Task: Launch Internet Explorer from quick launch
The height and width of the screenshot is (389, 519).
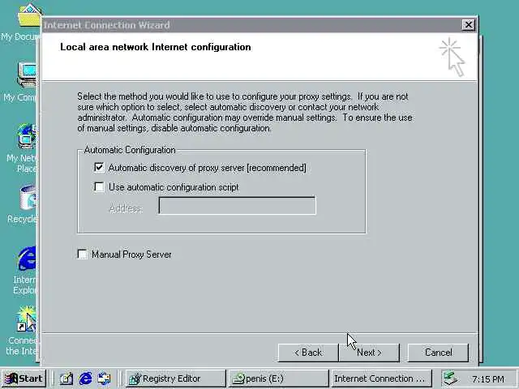Action: click(x=85, y=378)
